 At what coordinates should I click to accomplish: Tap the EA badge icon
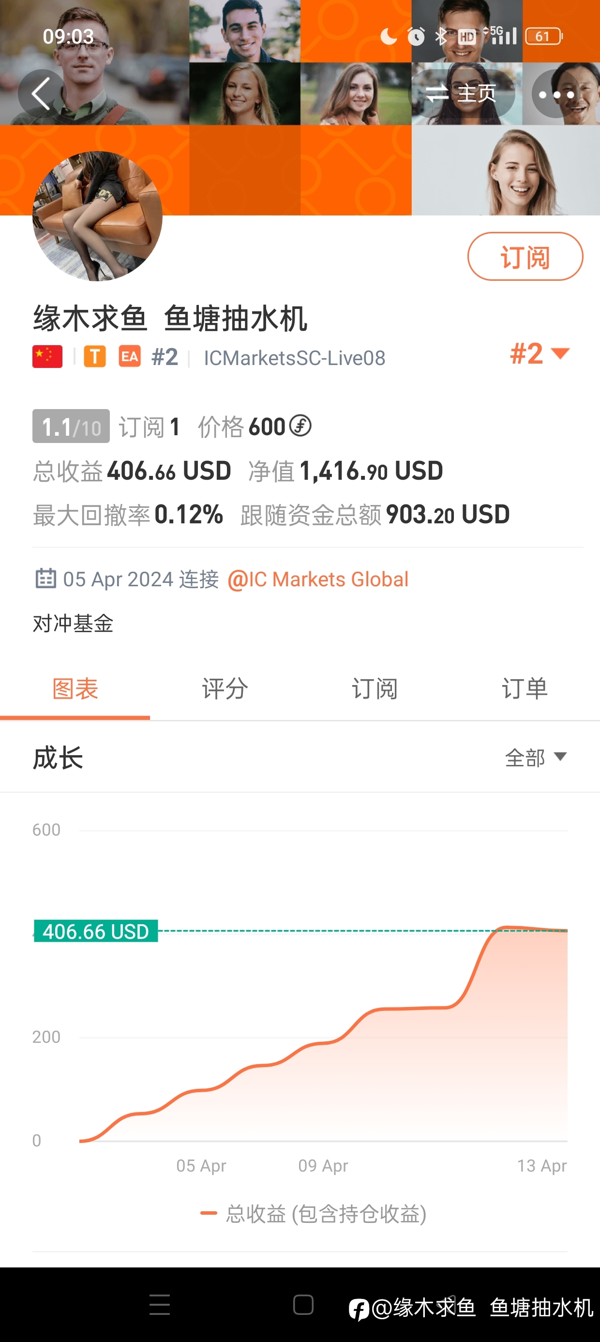coord(130,357)
